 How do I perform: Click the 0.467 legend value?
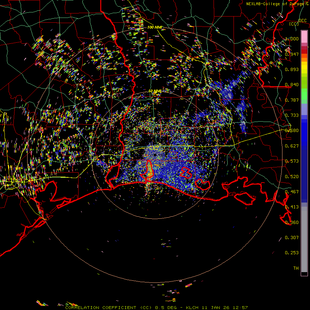click(x=292, y=192)
